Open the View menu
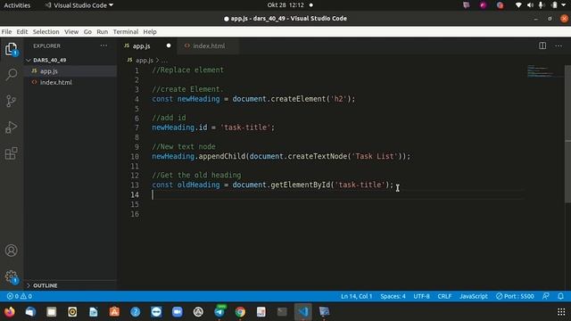 tap(71, 32)
